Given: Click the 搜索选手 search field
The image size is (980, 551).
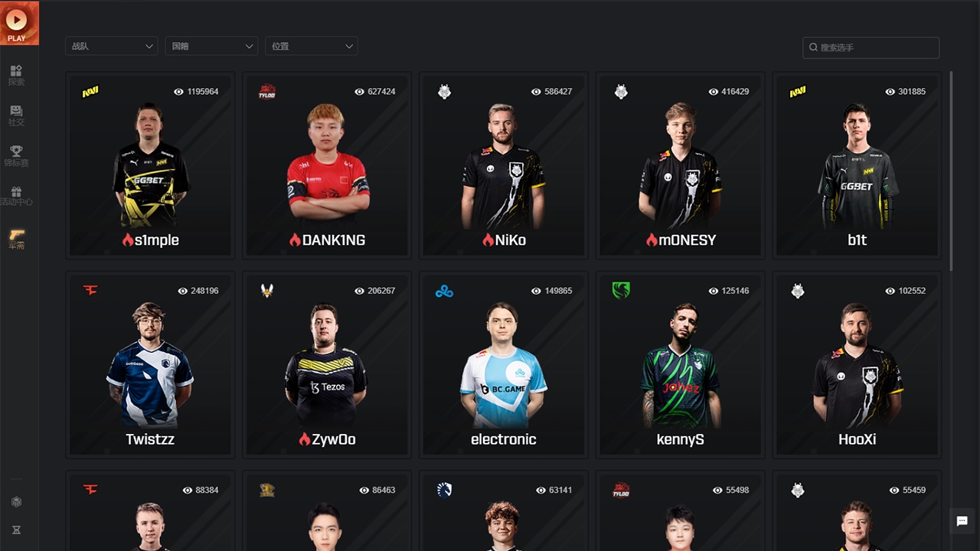Looking at the screenshot, I should (871, 47).
